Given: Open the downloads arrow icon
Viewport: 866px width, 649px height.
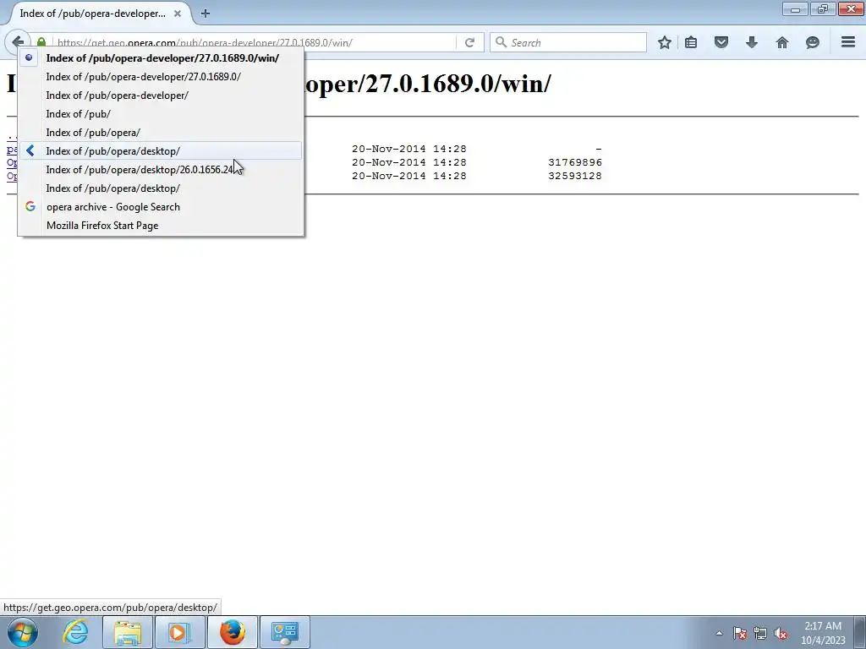Looking at the screenshot, I should [752, 42].
